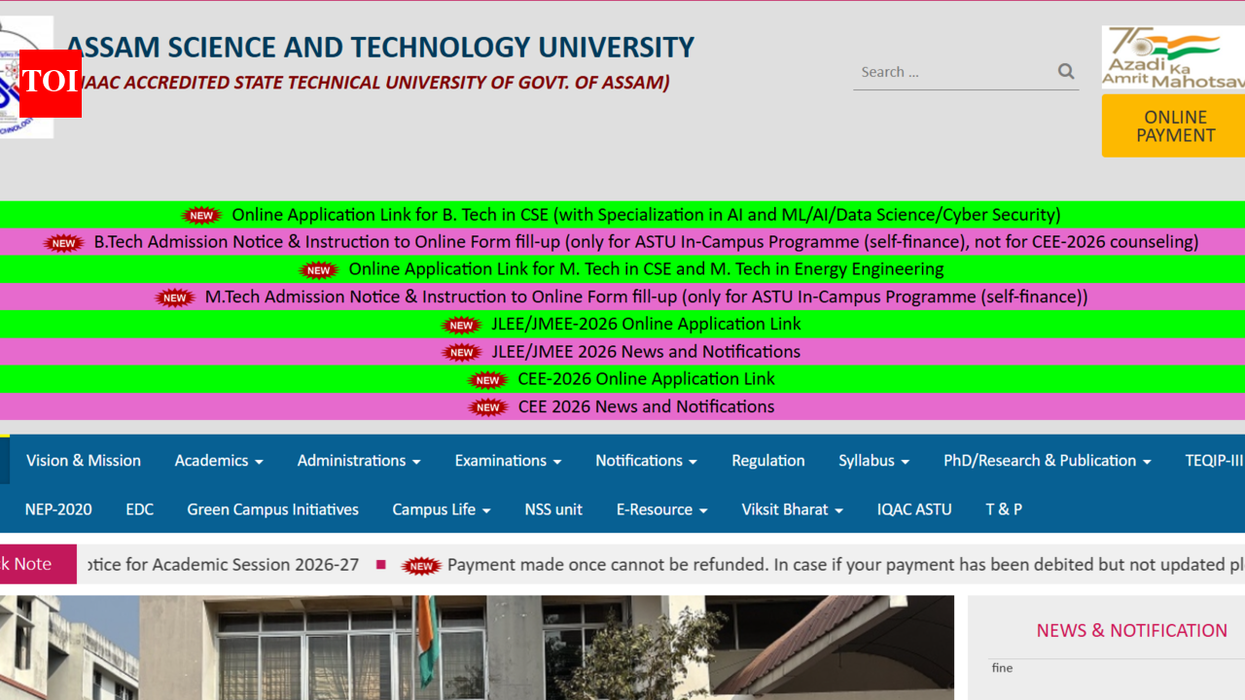
Task: Expand the Administrations dropdown menu
Action: click(359, 460)
